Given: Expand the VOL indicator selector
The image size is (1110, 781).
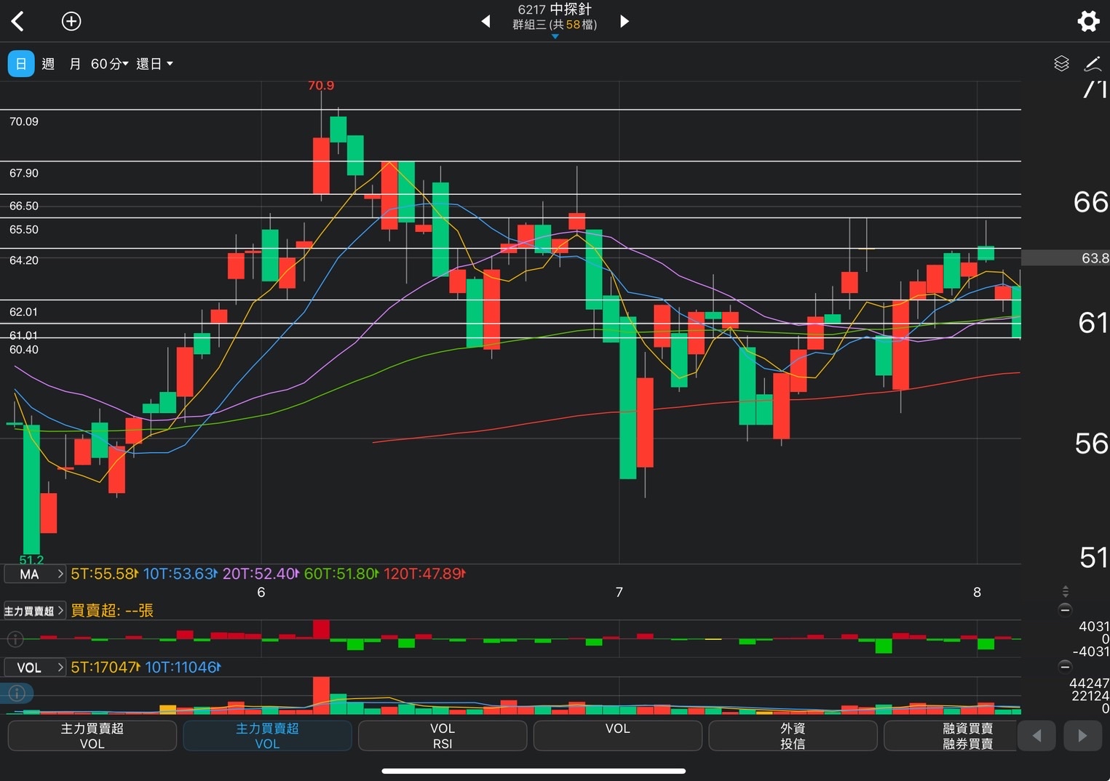Looking at the screenshot, I should (35, 668).
